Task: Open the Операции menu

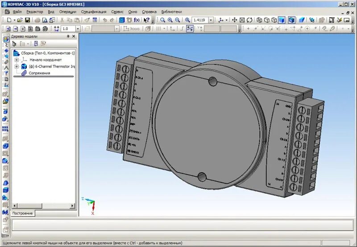Action: click(x=68, y=12)
